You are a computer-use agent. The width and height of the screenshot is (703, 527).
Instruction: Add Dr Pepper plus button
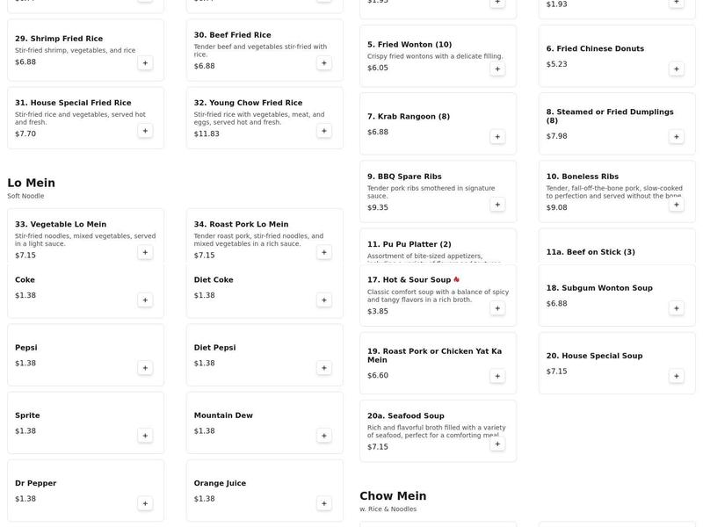point(145,503)
